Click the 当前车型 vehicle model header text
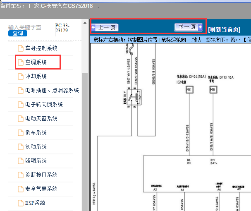This screenshot has width=251, height=211. tap(47, 6)
